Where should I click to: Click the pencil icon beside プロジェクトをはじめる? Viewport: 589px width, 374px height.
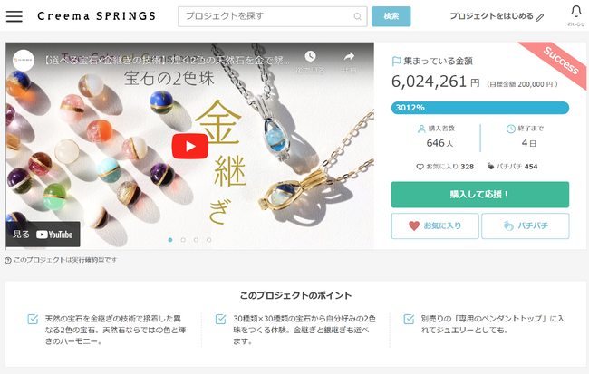[x=540, y=17]
